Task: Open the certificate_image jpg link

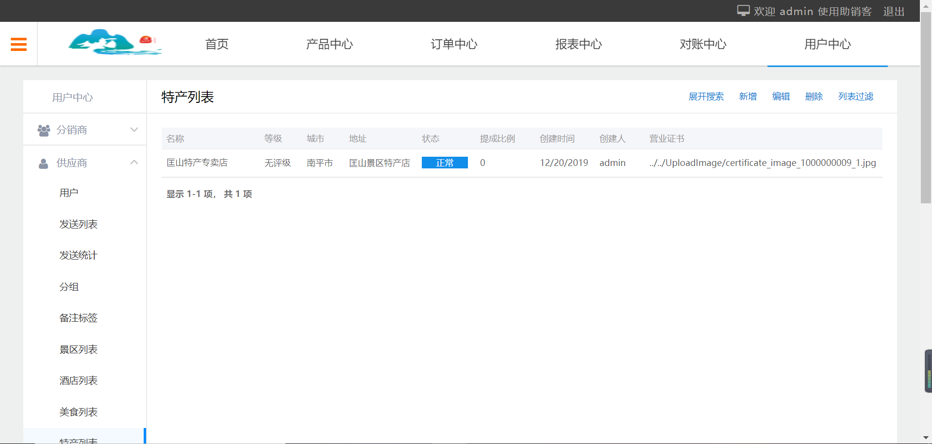Action: pos(763,163)
